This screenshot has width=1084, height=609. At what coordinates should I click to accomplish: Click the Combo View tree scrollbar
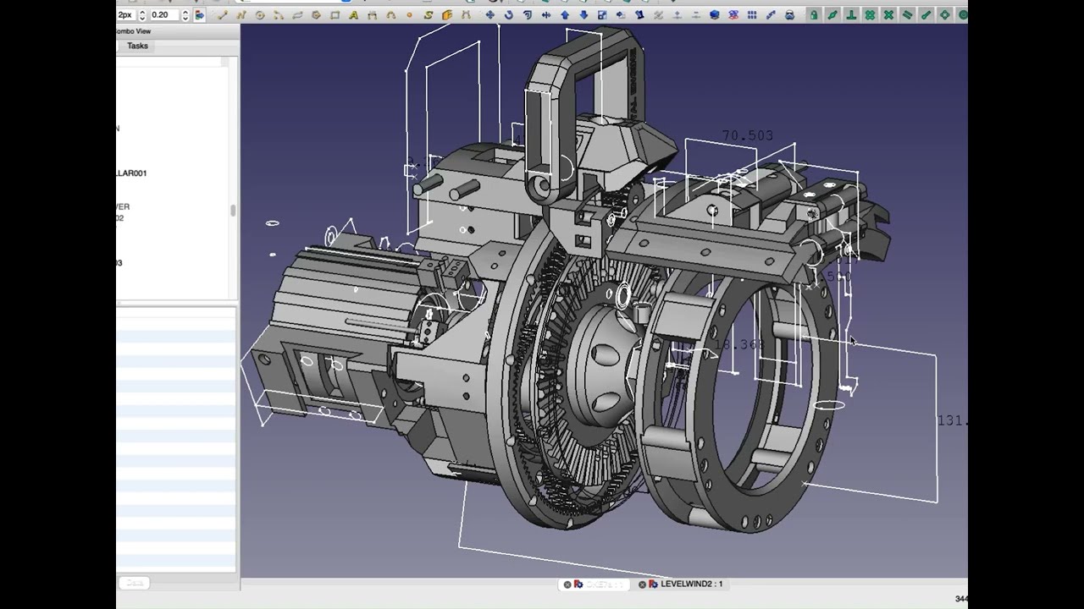(x=233, y=211)
